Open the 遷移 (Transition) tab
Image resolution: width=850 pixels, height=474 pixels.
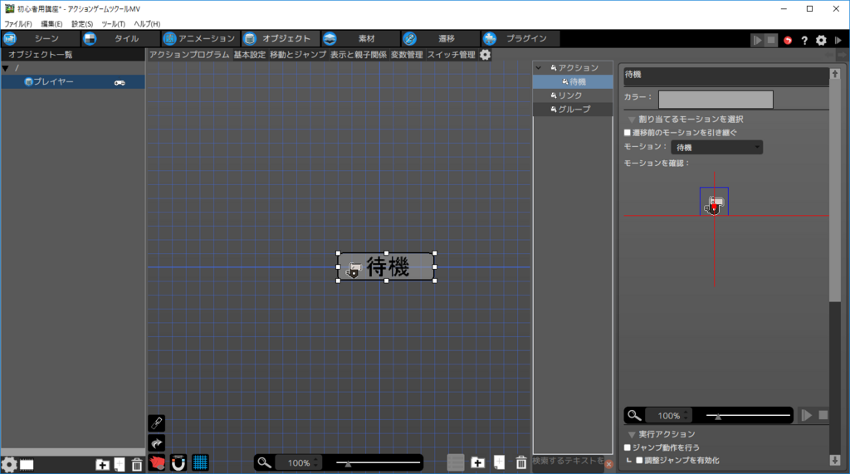[x=440, y=38]
